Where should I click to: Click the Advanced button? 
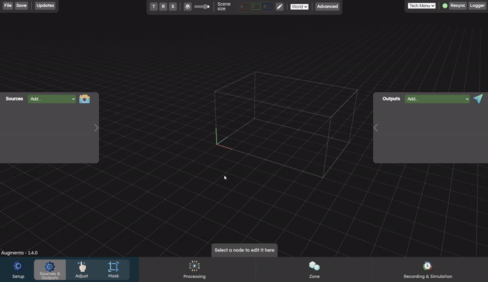pos(327,7)
